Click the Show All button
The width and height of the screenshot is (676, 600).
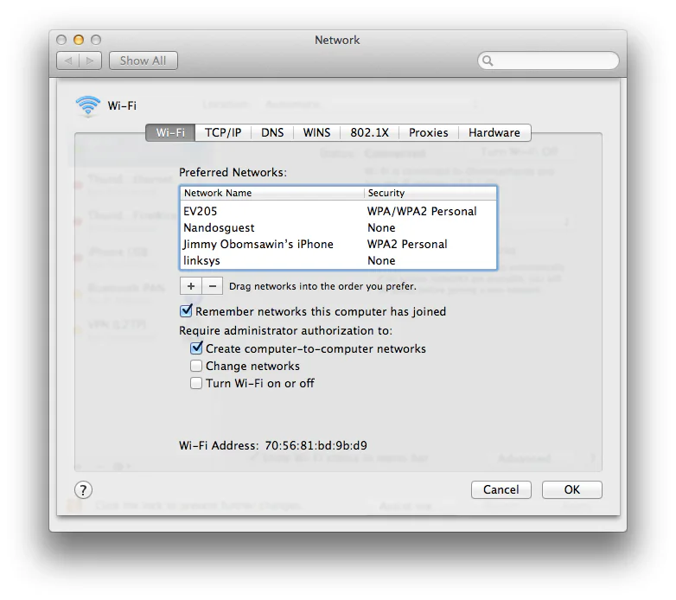143,61
